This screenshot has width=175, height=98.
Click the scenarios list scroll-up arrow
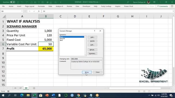pyautogui.click(x=85, y=37)
